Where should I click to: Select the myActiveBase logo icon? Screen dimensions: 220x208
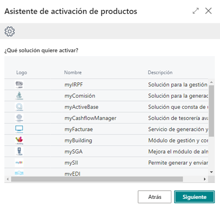19,107
